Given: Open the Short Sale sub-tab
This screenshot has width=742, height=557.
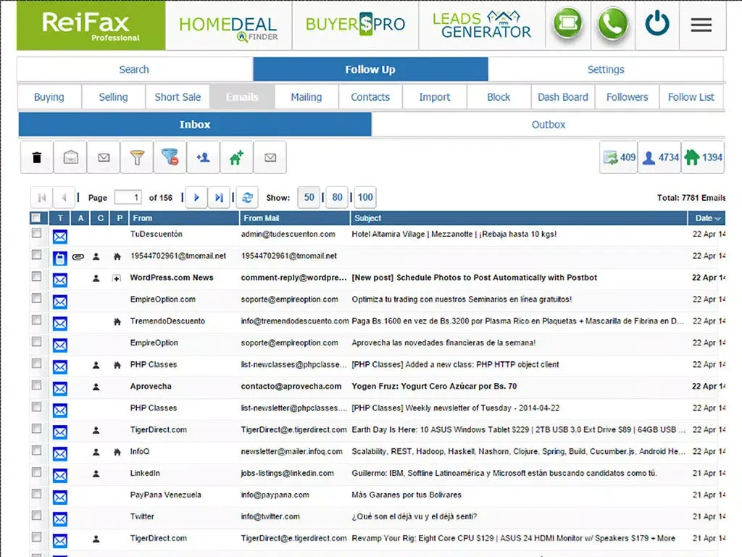Looking at the screenshot, I should (x=178, y=97).
